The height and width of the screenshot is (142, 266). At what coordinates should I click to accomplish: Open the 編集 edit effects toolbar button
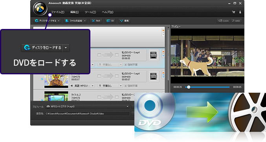coord(125,21)
